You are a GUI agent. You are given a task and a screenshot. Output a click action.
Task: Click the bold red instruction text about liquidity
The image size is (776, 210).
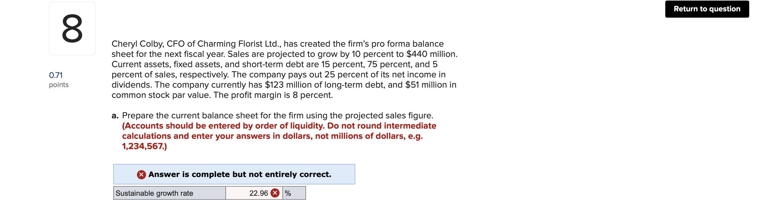coord(279,135)
